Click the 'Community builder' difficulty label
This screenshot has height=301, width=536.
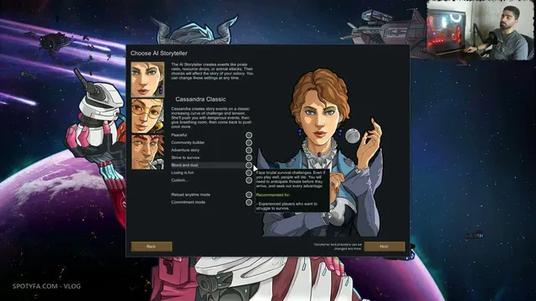[x=188, y=143]
